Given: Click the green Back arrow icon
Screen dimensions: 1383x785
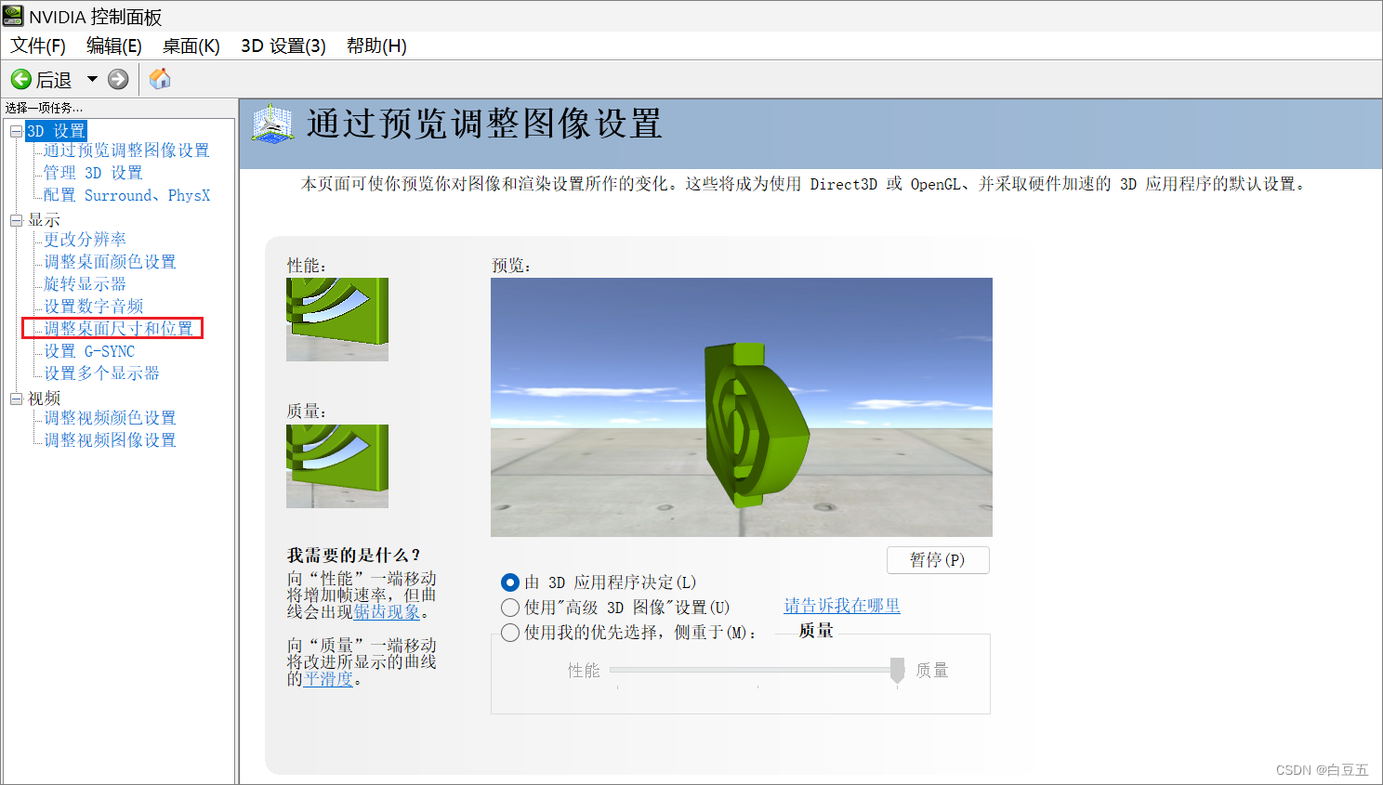Looking at the screenshot, I should (20, 79).
